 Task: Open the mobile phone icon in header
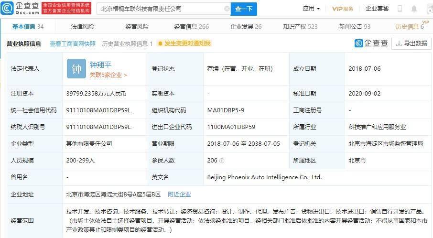400,9
